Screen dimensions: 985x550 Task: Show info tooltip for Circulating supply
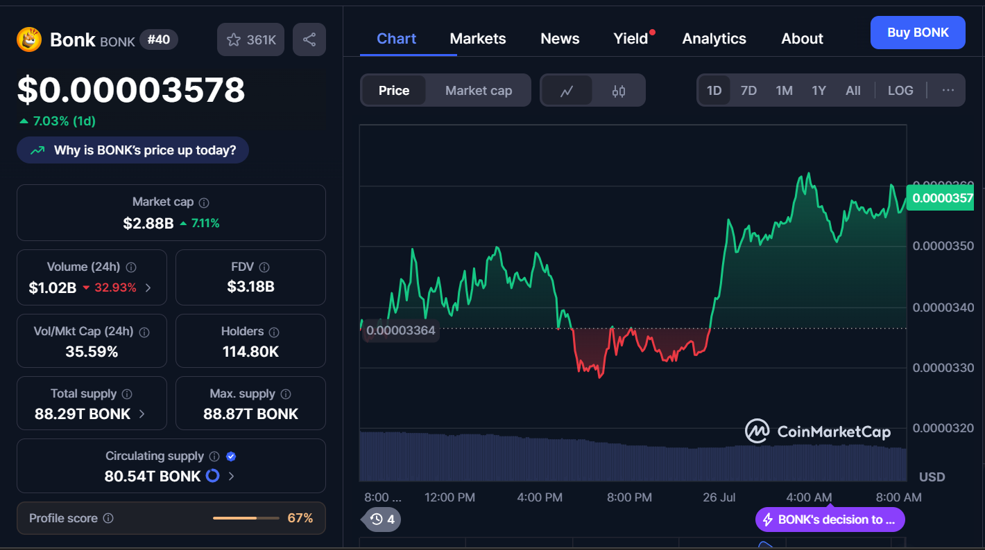pyautogui.click(x=214, y=456)
